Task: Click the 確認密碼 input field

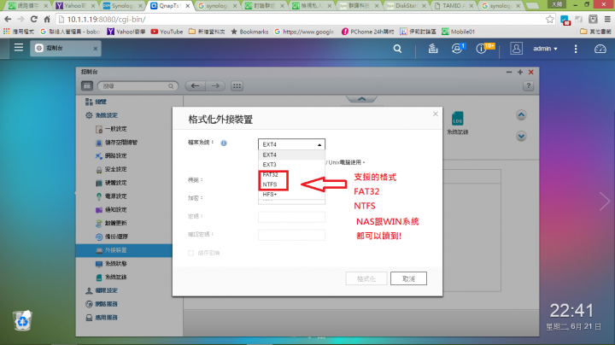Action: [291, 235]
